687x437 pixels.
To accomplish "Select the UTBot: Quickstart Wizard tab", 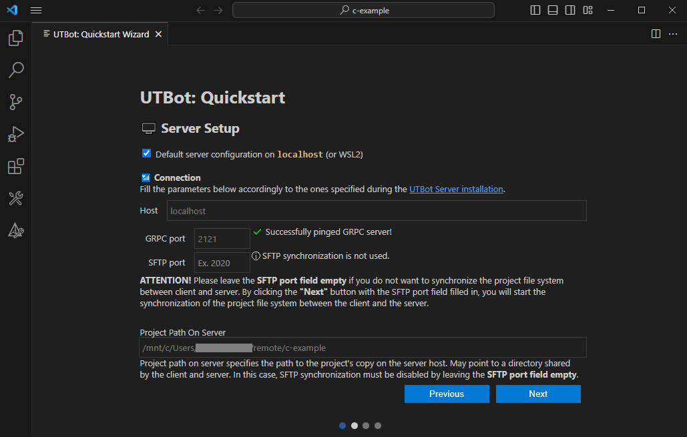I will point(101,34).
